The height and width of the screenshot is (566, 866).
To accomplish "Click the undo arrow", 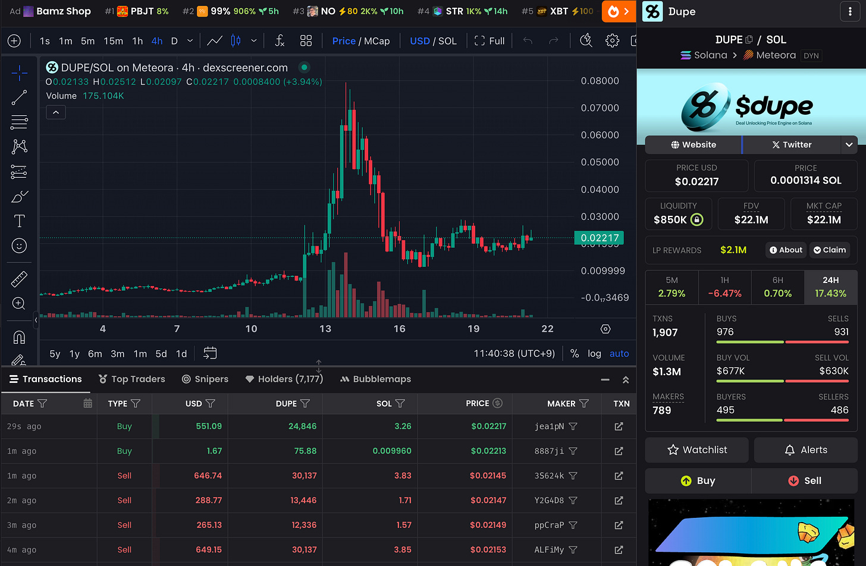I will 528,40.
